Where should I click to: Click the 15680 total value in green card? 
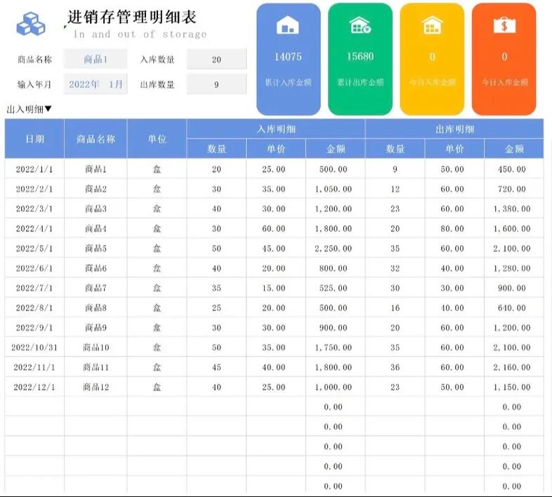click(x=360, y=56)
